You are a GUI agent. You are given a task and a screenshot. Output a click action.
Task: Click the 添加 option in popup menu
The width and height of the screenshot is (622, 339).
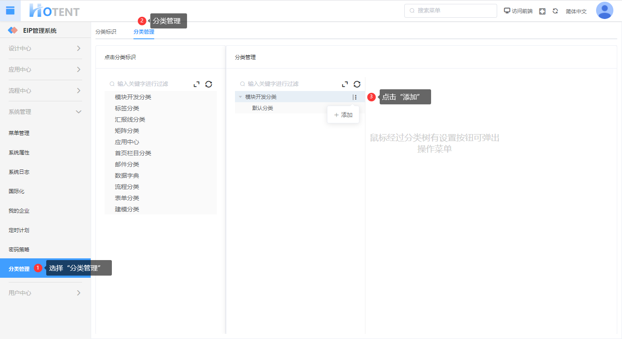tap(343, 115)
